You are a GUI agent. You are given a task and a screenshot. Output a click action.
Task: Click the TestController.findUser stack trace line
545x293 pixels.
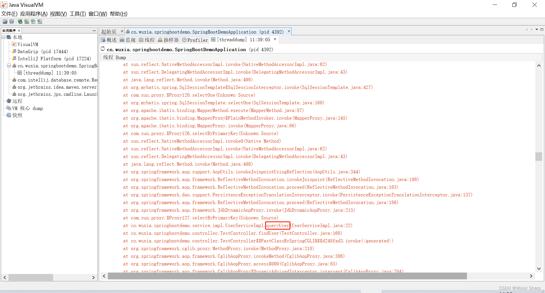tap(232, 233)
